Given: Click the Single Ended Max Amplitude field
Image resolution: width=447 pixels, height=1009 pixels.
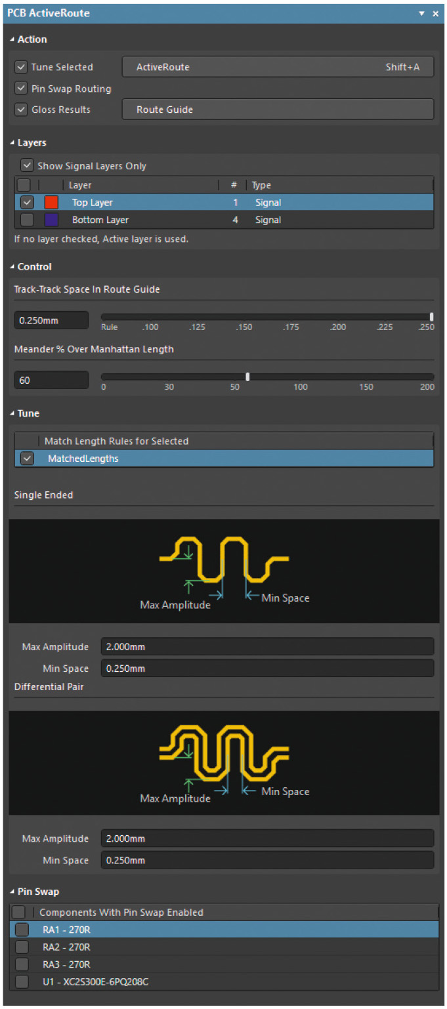Looking at the screenshot, I should tap(267, 647).
